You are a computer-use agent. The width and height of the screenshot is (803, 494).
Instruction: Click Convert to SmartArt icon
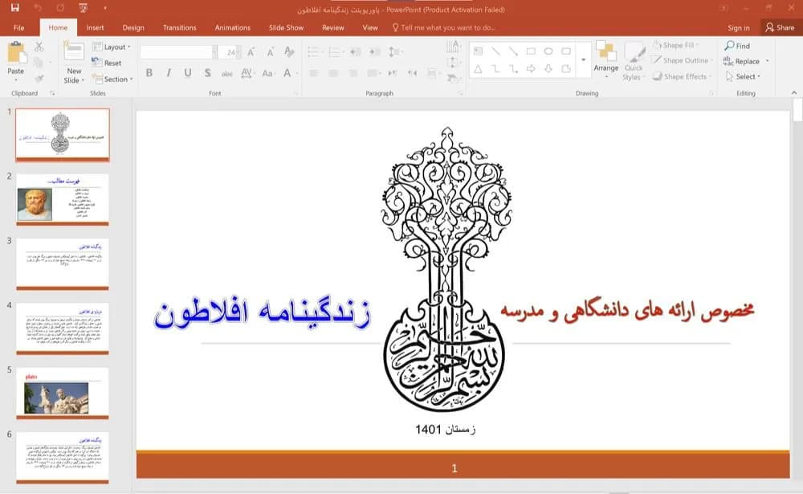click(x=453, y=78)
